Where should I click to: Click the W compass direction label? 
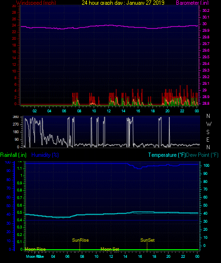209,124
